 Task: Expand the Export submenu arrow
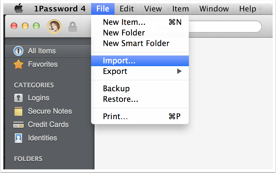click(x=179, y=71)
